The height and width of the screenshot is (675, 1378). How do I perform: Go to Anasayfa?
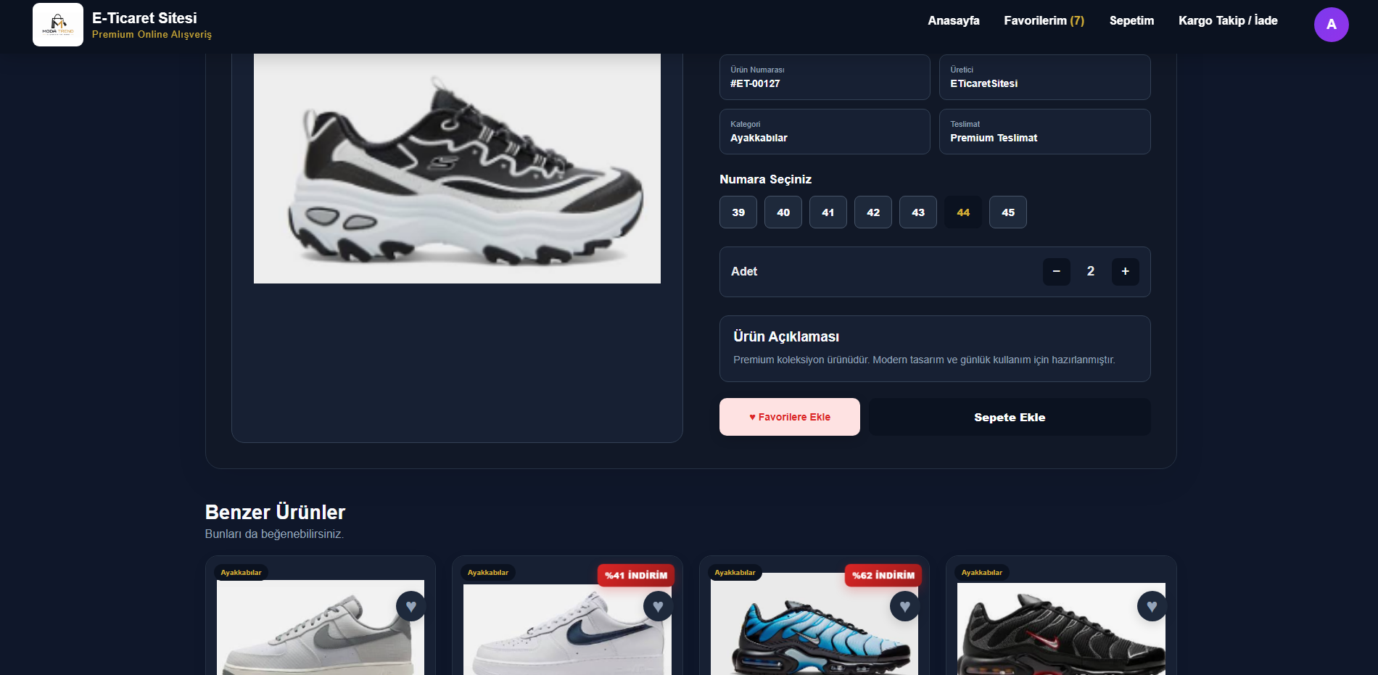(954, 20)
